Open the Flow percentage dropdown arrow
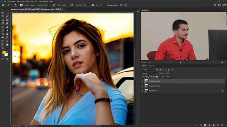227x127 pixels. (68, 5)
